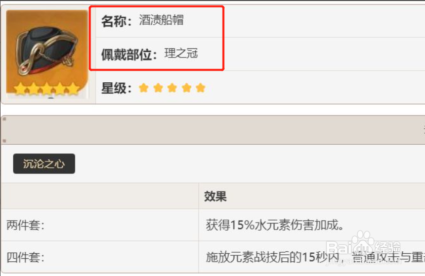Click the 星级 label

click(x=116, y=88)
